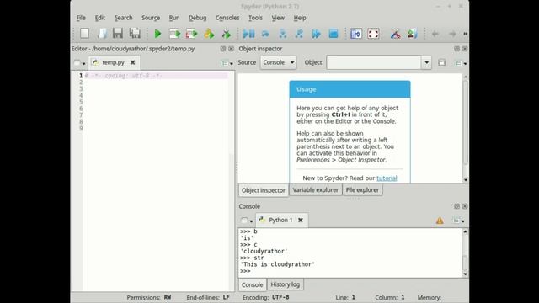Click the Step into function debug icon
This screenshot has height=303, width=539.
(x=283, y=34)
